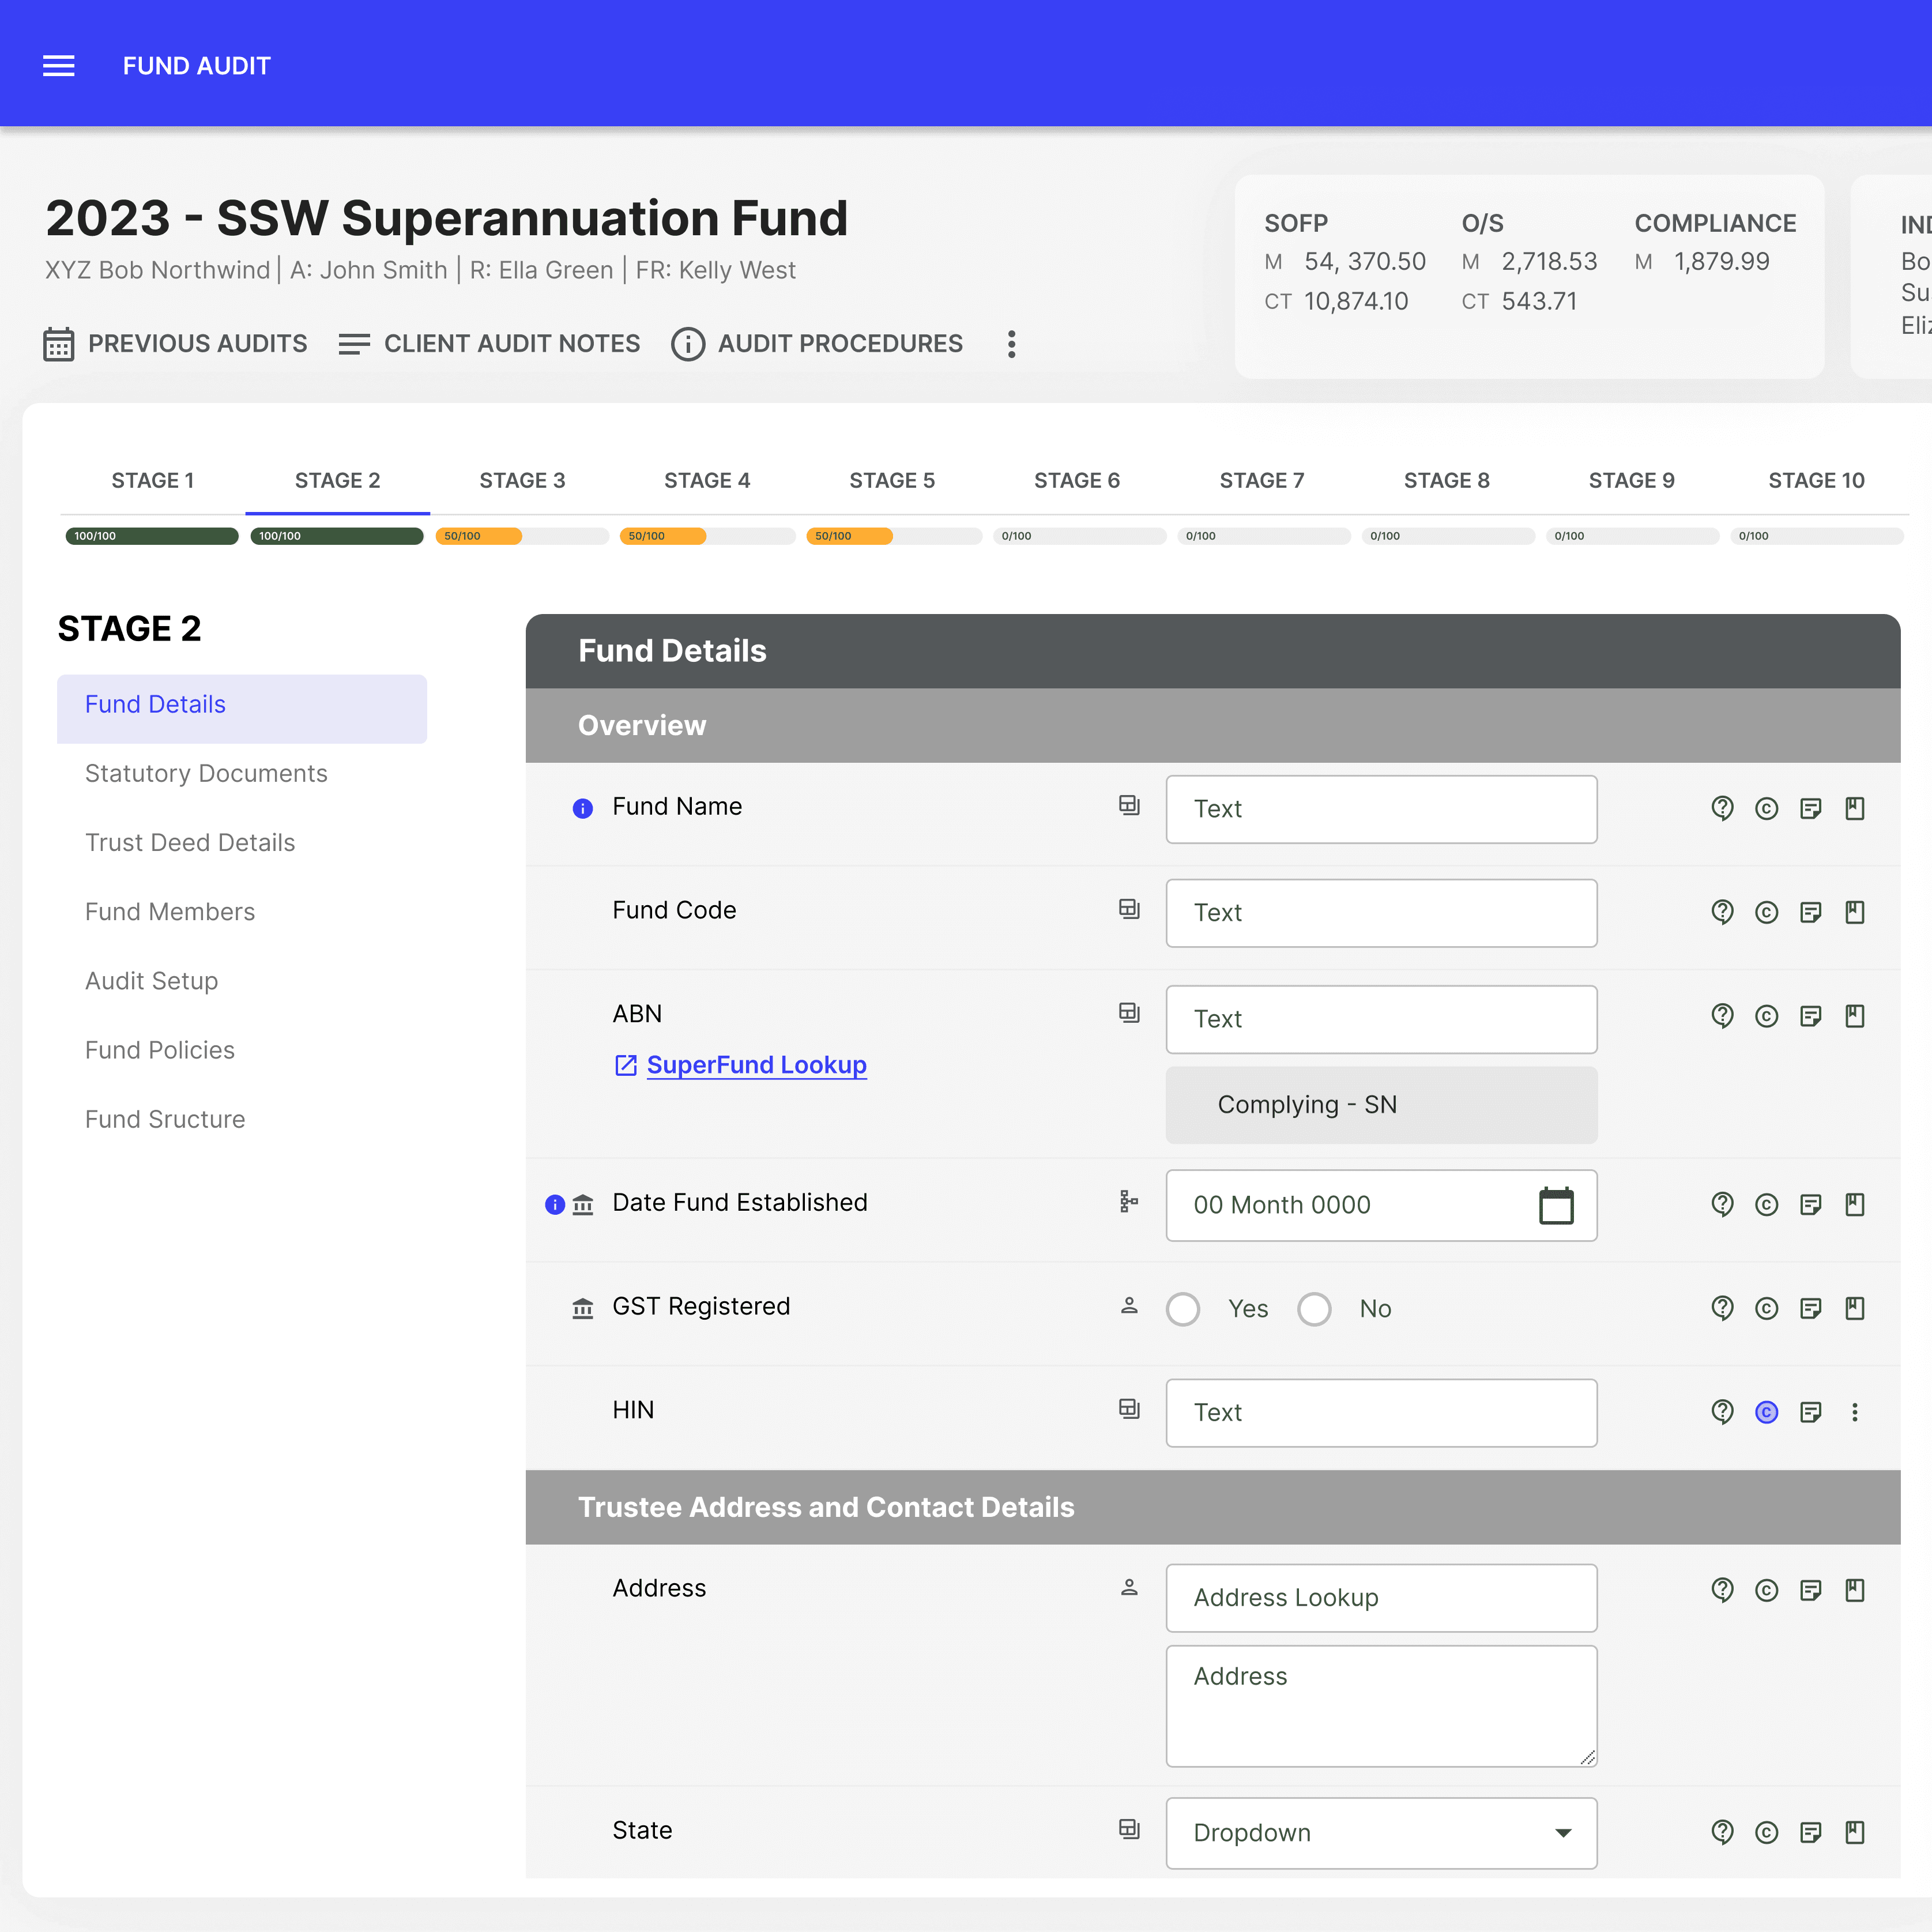Click the hierarchy icon beside Date Fund Established
The image size is (1932, 1932).
coord(1129,1201)
